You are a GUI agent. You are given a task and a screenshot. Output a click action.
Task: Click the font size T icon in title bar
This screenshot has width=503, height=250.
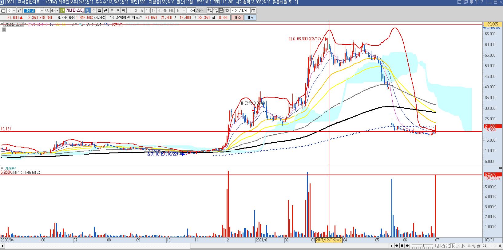[x=477, y=2]
